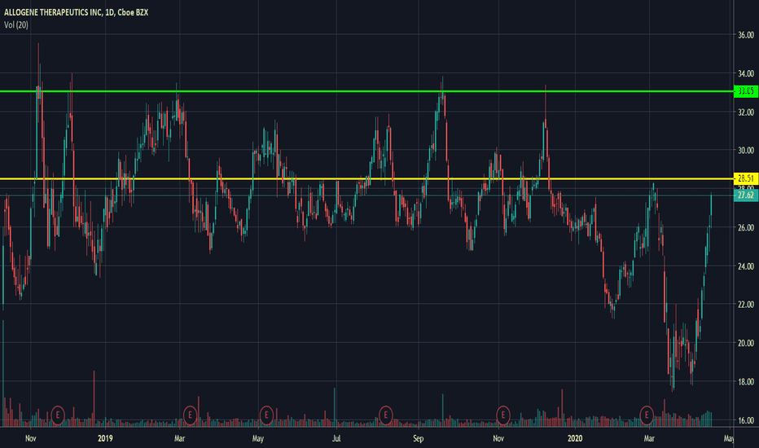Image resolution: width=759 pixels, height=448 pixels.
Task: Select the ALLOGENE THERAPEUTICS INC symbol title
Action: click(x=76, y=12)
